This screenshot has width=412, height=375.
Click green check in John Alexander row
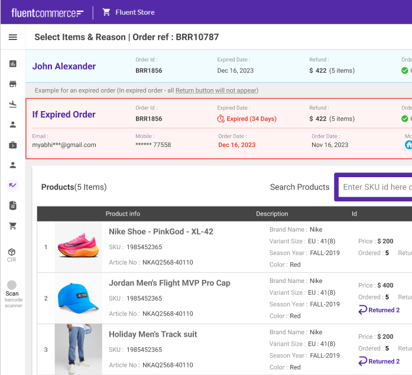(405, 71)
